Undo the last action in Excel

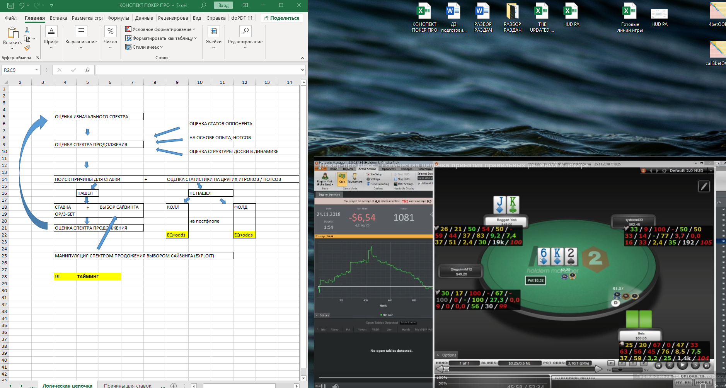click(x=22, y=5)
